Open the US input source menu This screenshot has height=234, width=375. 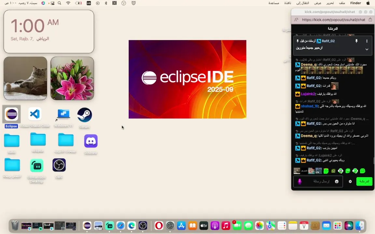(x=89, y=3)
